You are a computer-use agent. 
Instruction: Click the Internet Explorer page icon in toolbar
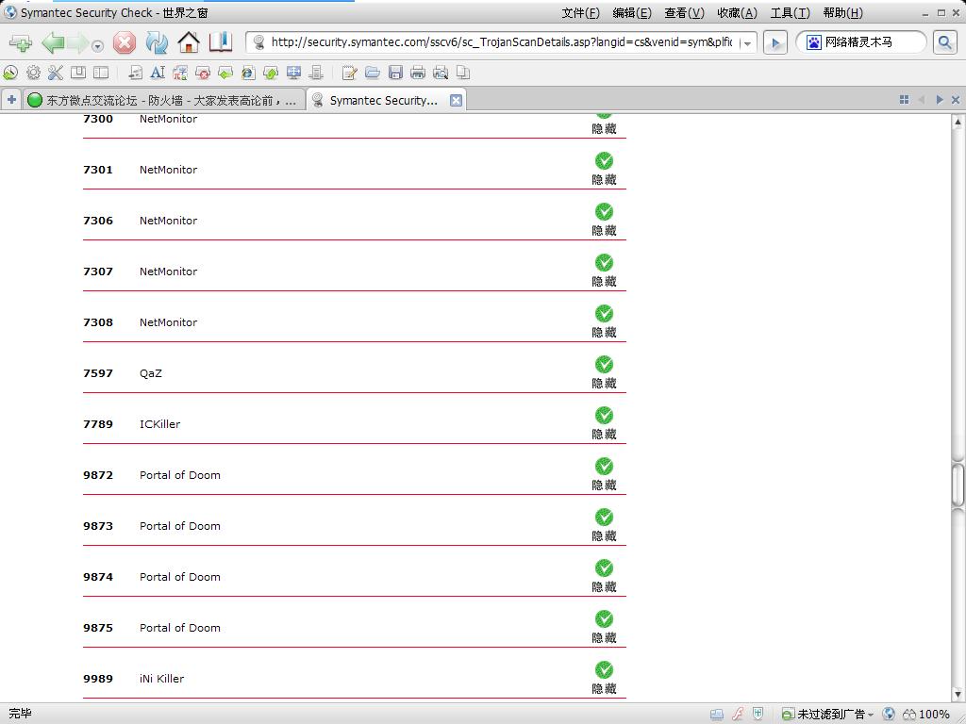point(248,73)
